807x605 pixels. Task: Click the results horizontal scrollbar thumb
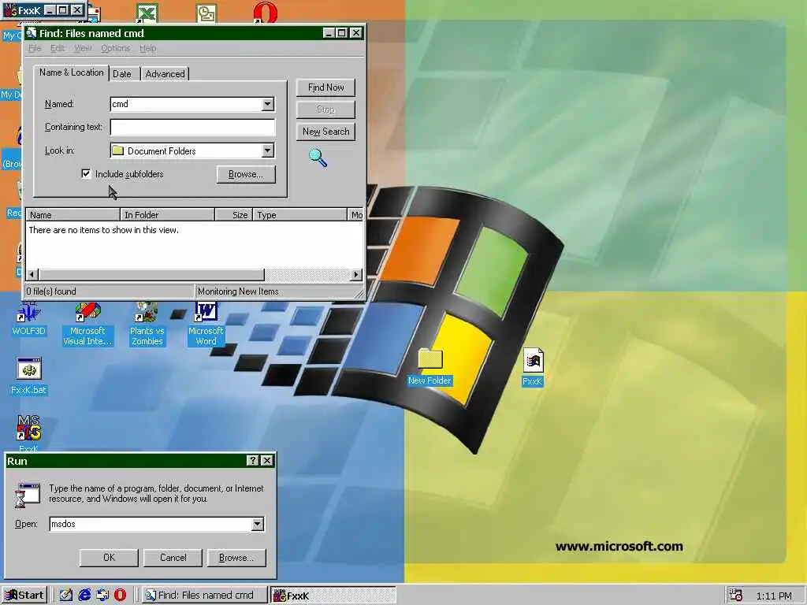pyautogui.click(x=151, y=275)
